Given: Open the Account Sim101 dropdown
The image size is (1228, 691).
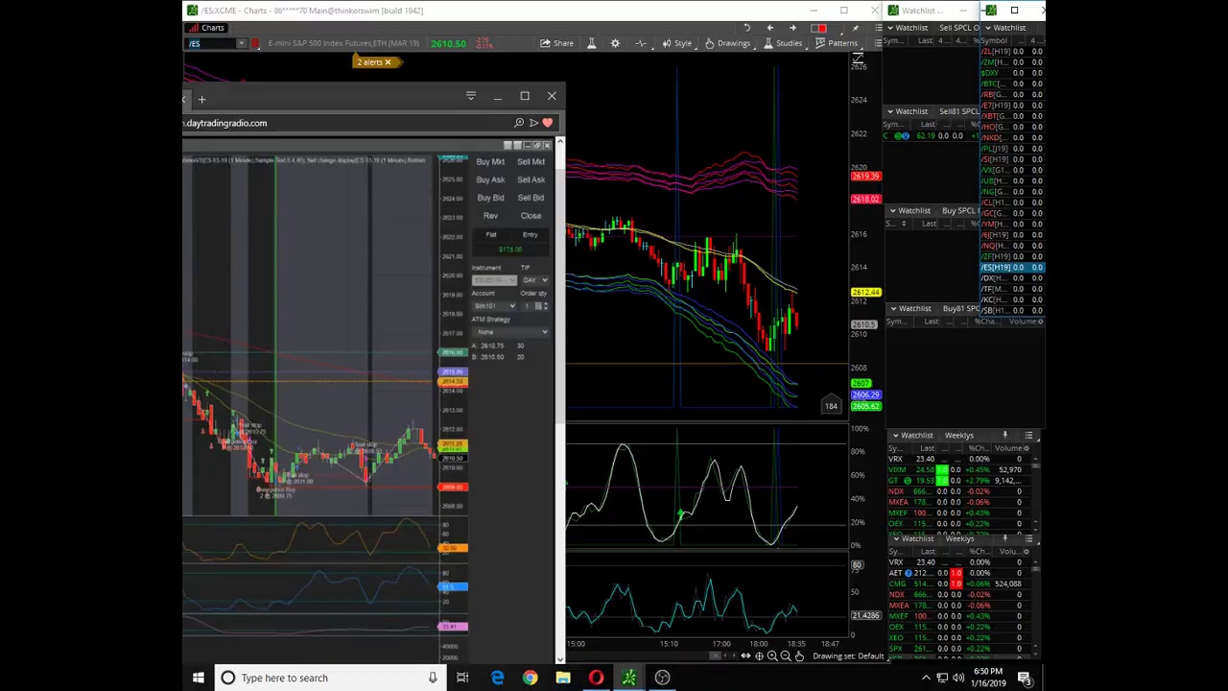Looking at the screenshot, I should tap(494, 306).
